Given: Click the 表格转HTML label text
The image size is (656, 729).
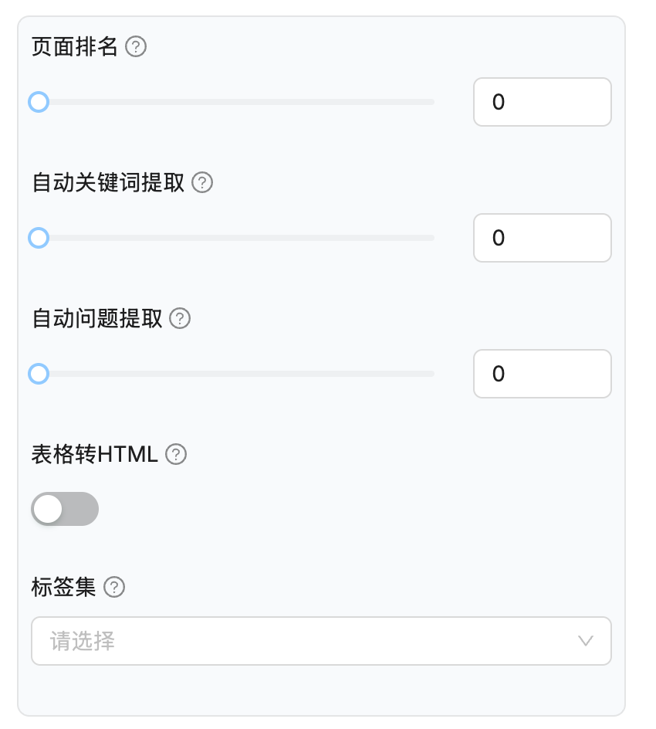Looking at the screenshot, I should coord(93,455).
